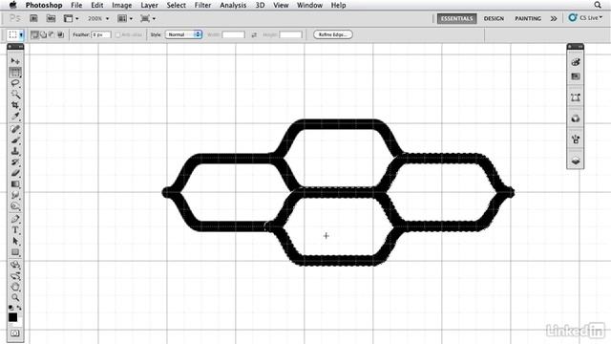611x344 pixels.
Task: Swap foreground and background colors
Action: click(19, 308)
